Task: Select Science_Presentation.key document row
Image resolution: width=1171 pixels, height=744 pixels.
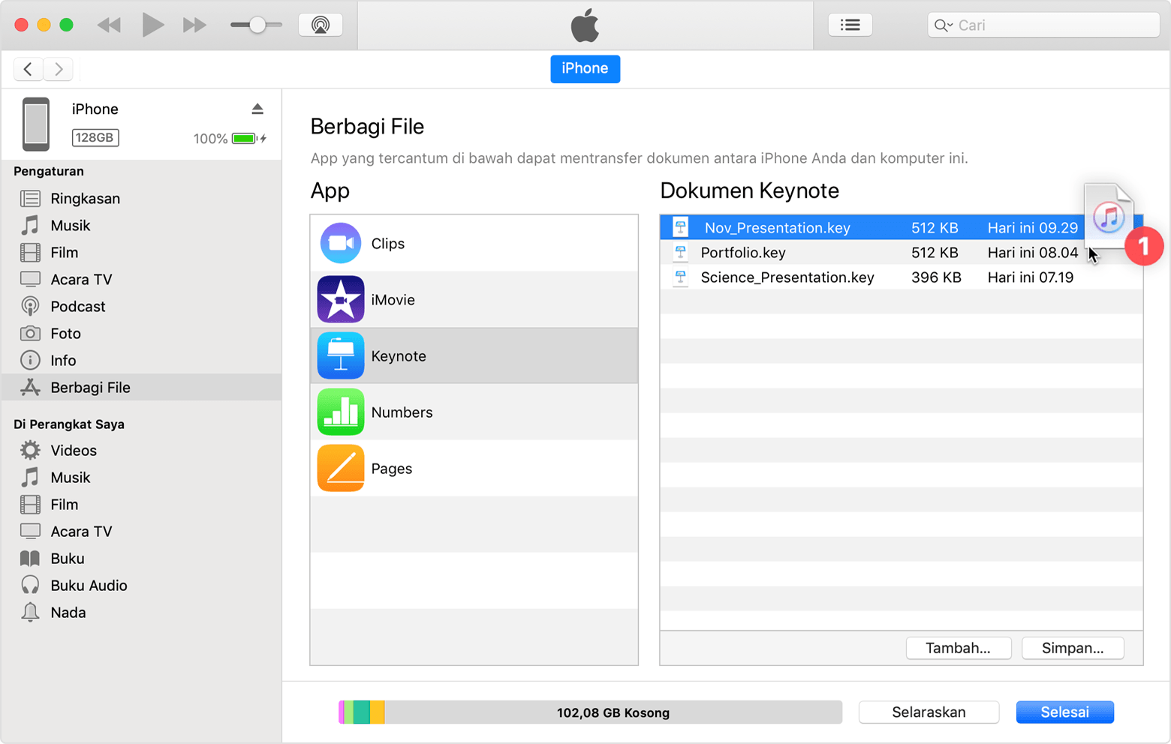Action: (901, 277)
